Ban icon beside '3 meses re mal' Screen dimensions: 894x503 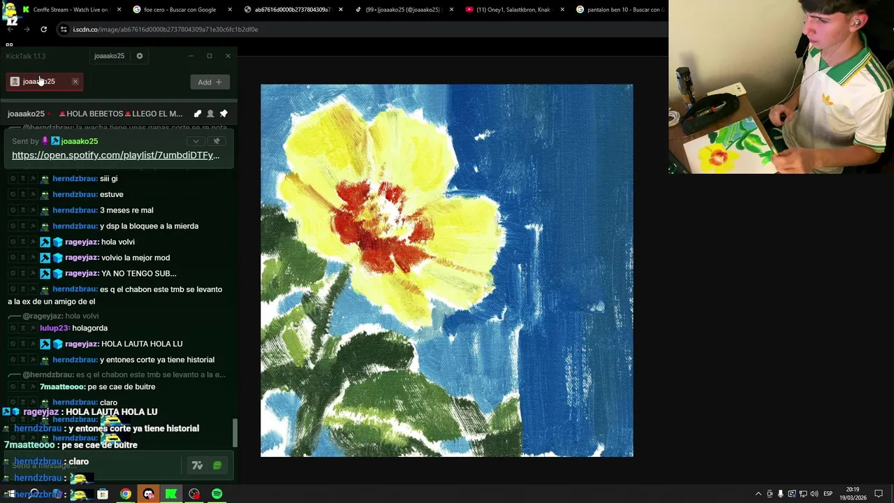tap(13, 210)
